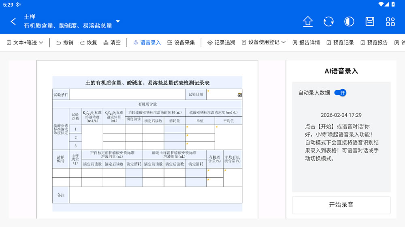This screenshot has height=227, width=405.
Task: Tap the contrast theme icon
Action: [349, 22]
